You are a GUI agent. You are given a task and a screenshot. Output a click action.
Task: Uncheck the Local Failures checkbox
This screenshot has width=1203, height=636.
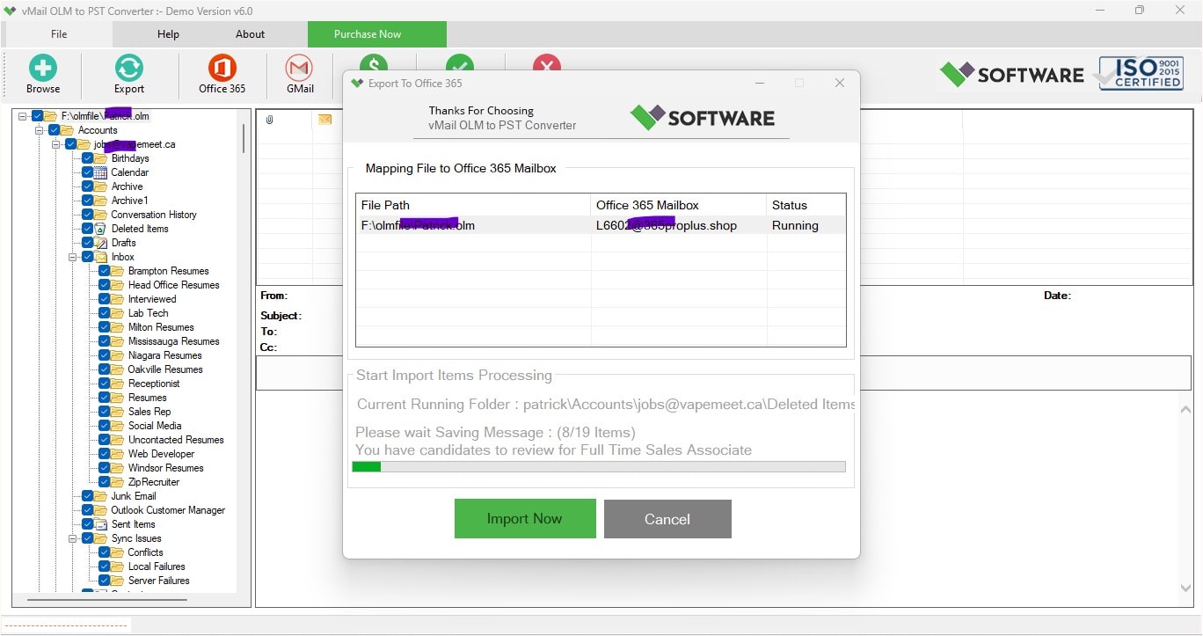tap(104, 567)
